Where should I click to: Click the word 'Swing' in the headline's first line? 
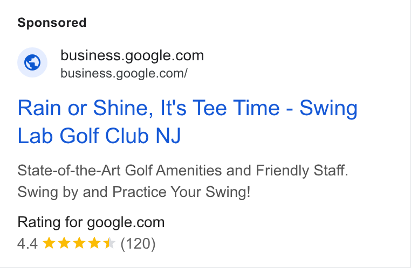tap(328, 108)
